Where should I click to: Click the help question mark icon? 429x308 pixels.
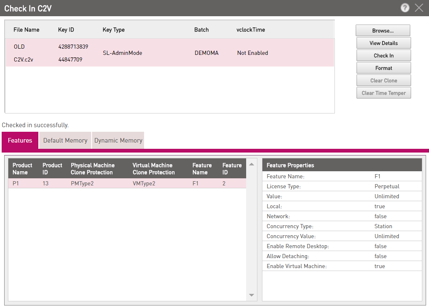[x=404, y=8]
